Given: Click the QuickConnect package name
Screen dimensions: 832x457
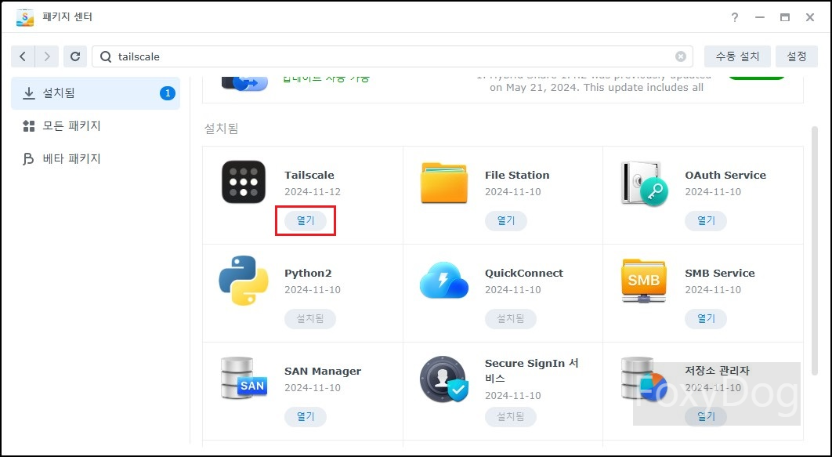Looking at the screenshot, I should pos(523,274).
